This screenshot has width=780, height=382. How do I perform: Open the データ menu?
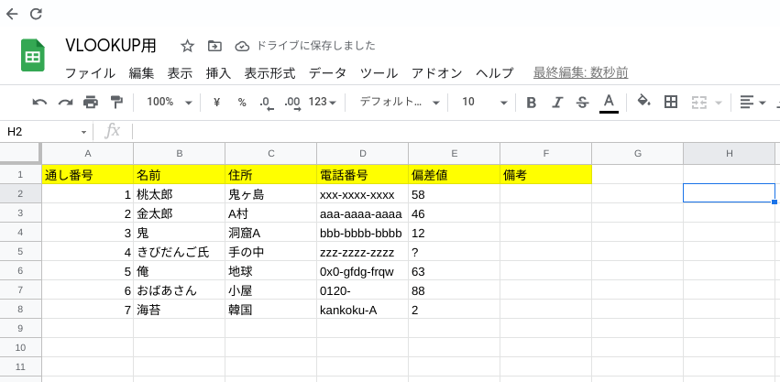(x=327, y=73)
